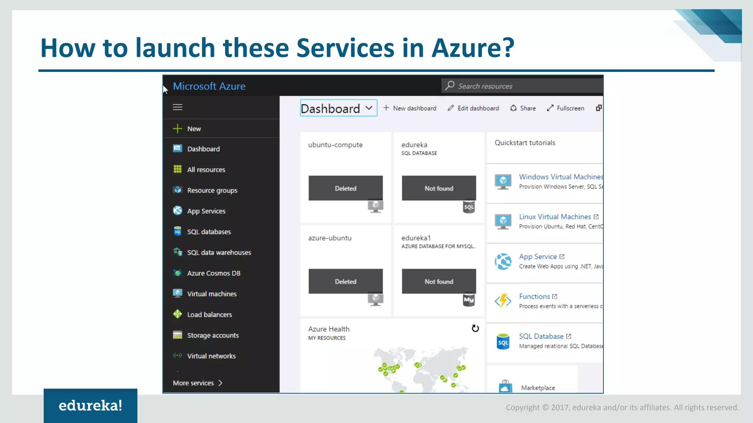Go to App Services in sidebar
This screenshot has height=423, width=753.
[221, 211]
